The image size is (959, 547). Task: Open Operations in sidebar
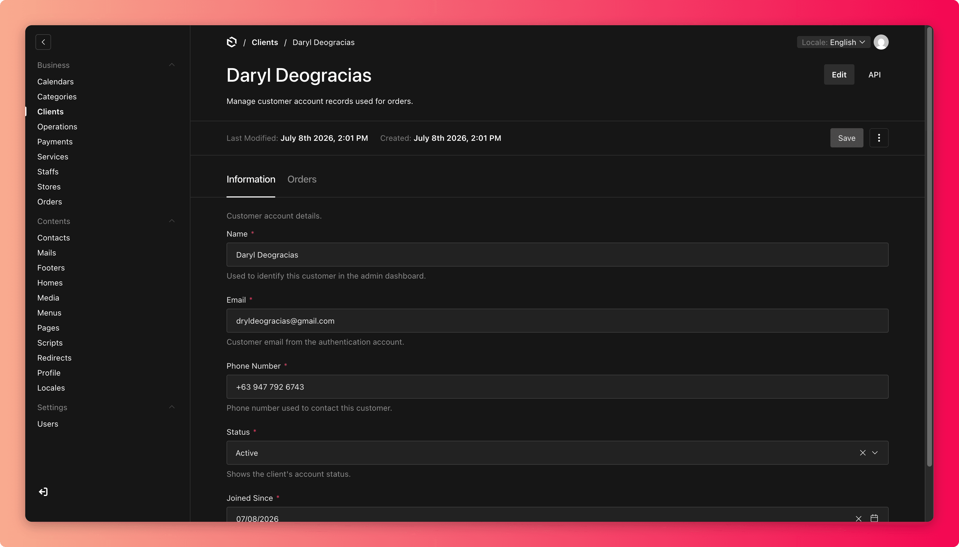point(57,127)
